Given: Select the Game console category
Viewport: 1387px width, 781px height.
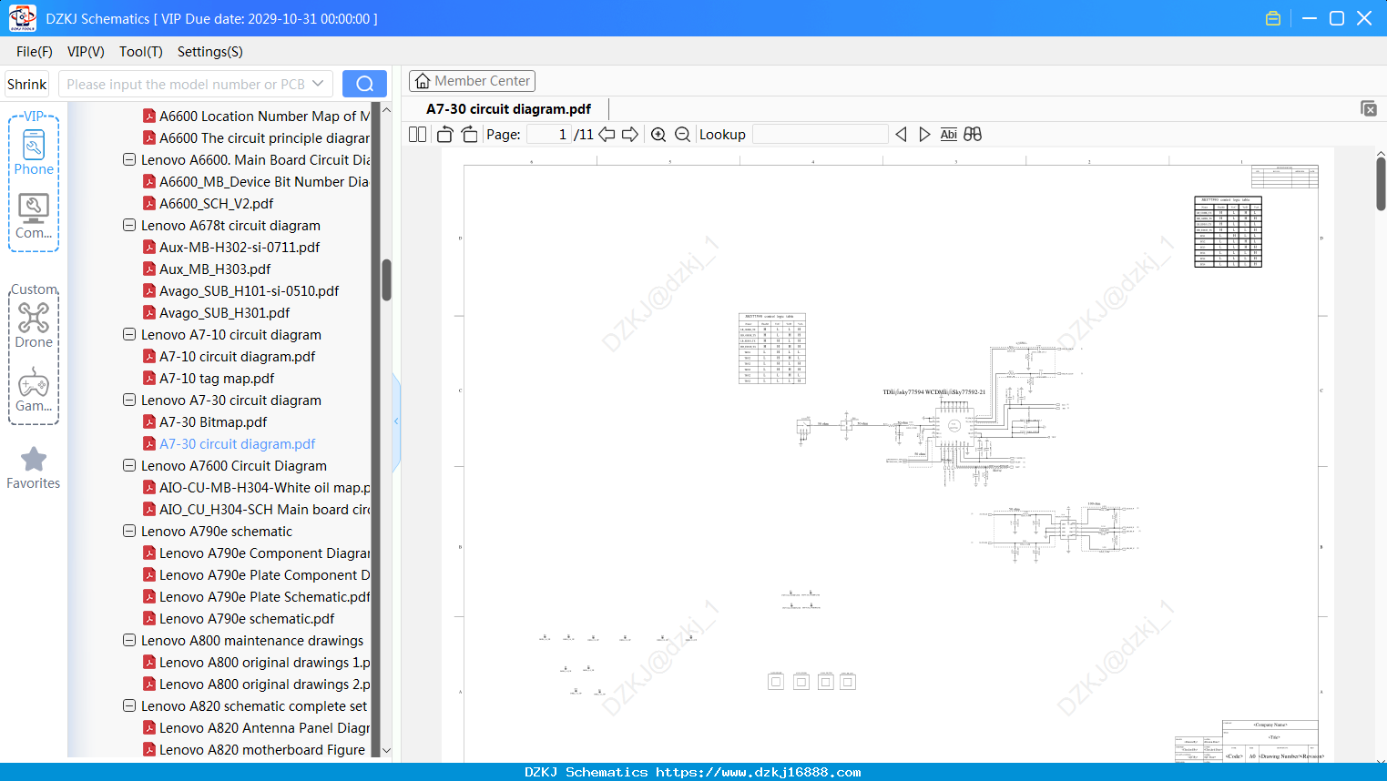Looking at the screenshot, I should click(x=34, y=390).
